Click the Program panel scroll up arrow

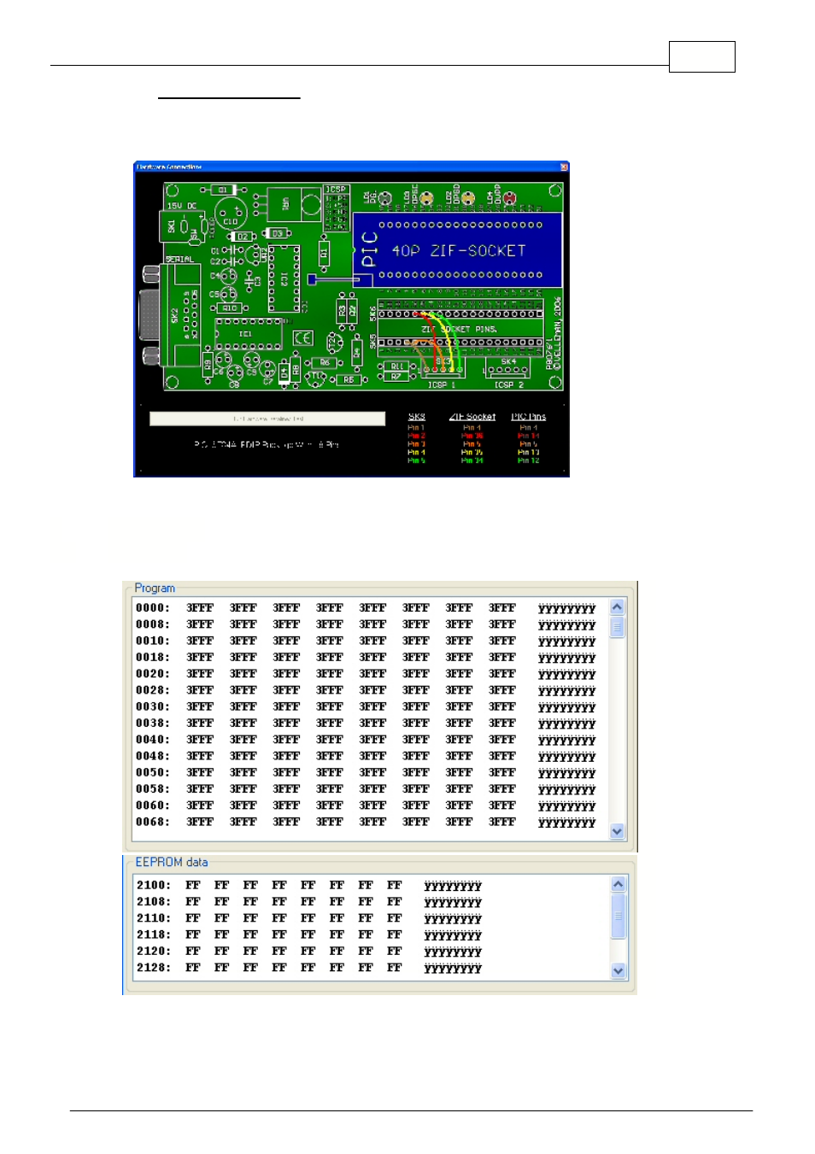tap(618, 606)
